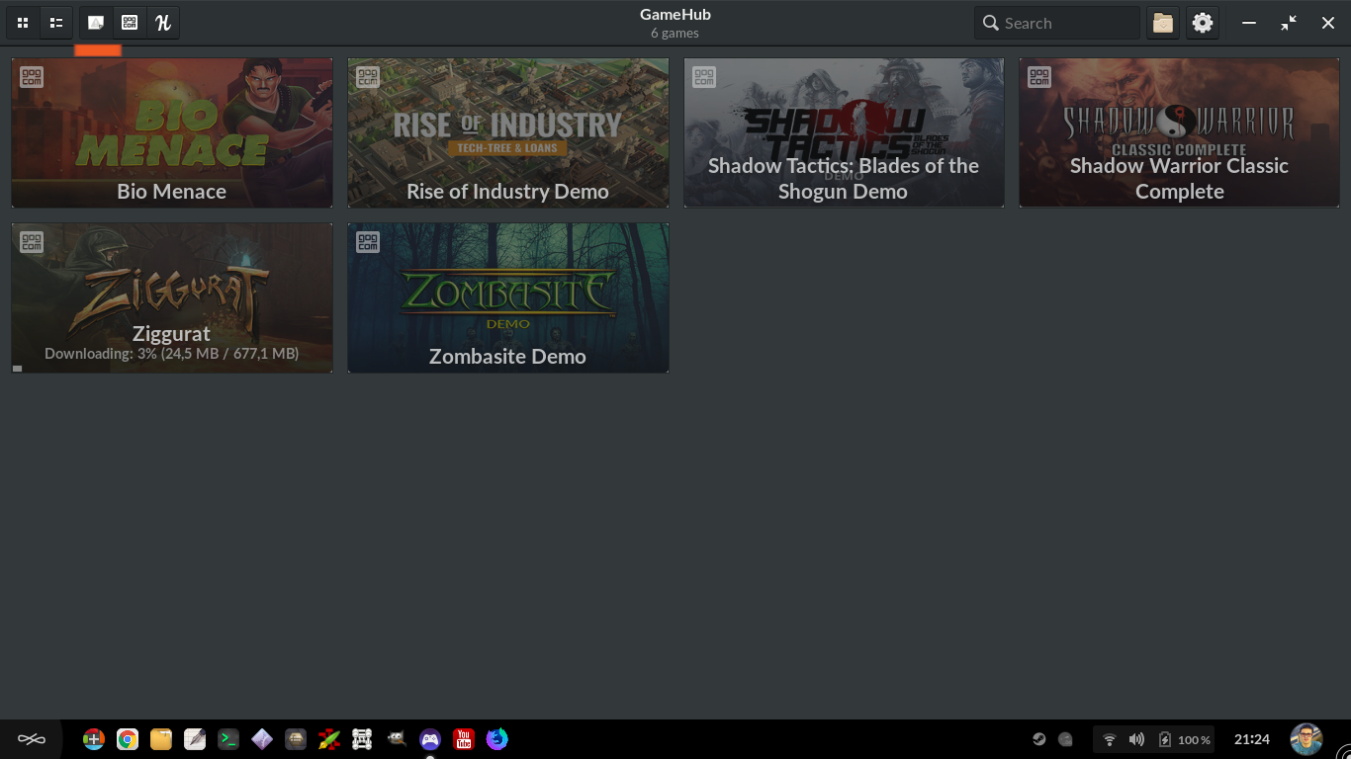Image resolution: width=1351 pixels, height=759 pixels.
Task: Restore down the GameHub window
Action: [1289, 23]
